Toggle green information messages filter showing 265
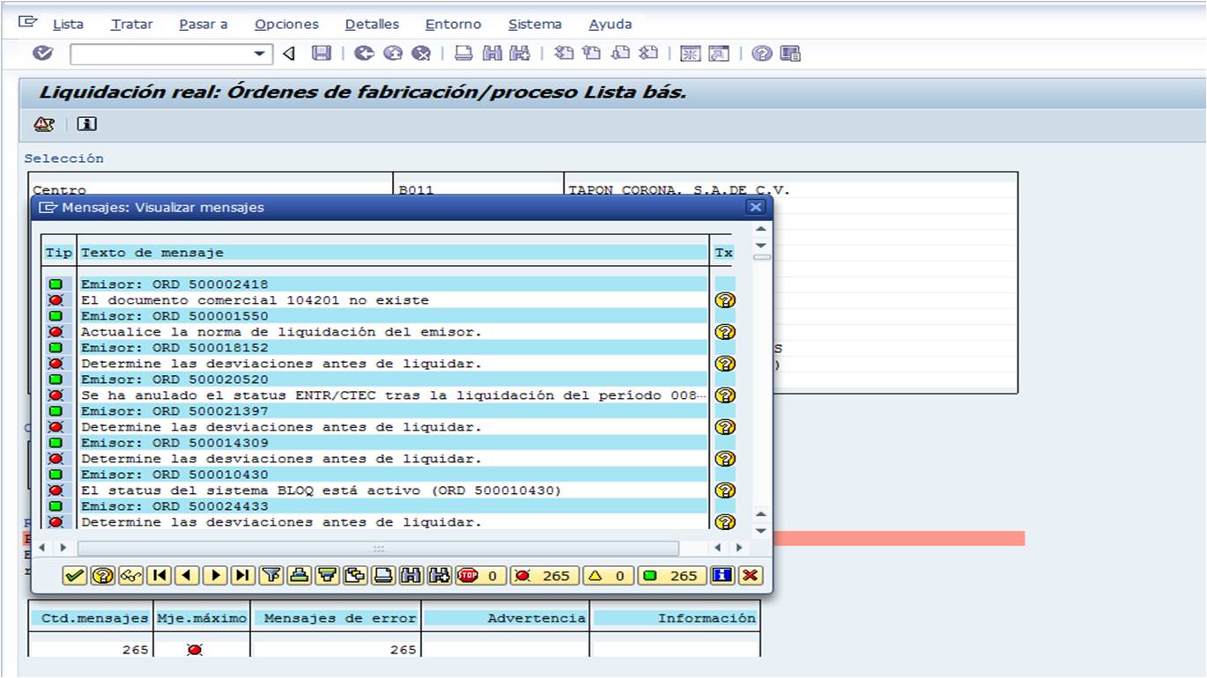 (672, 576)
